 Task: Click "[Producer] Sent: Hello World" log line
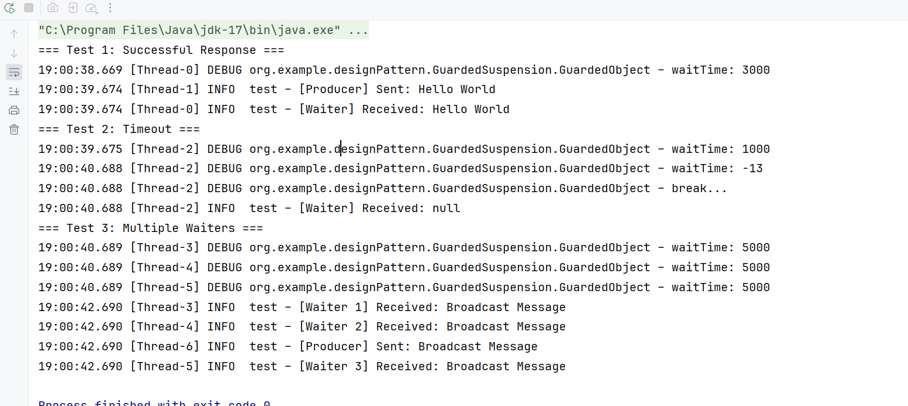click(267, 90)
